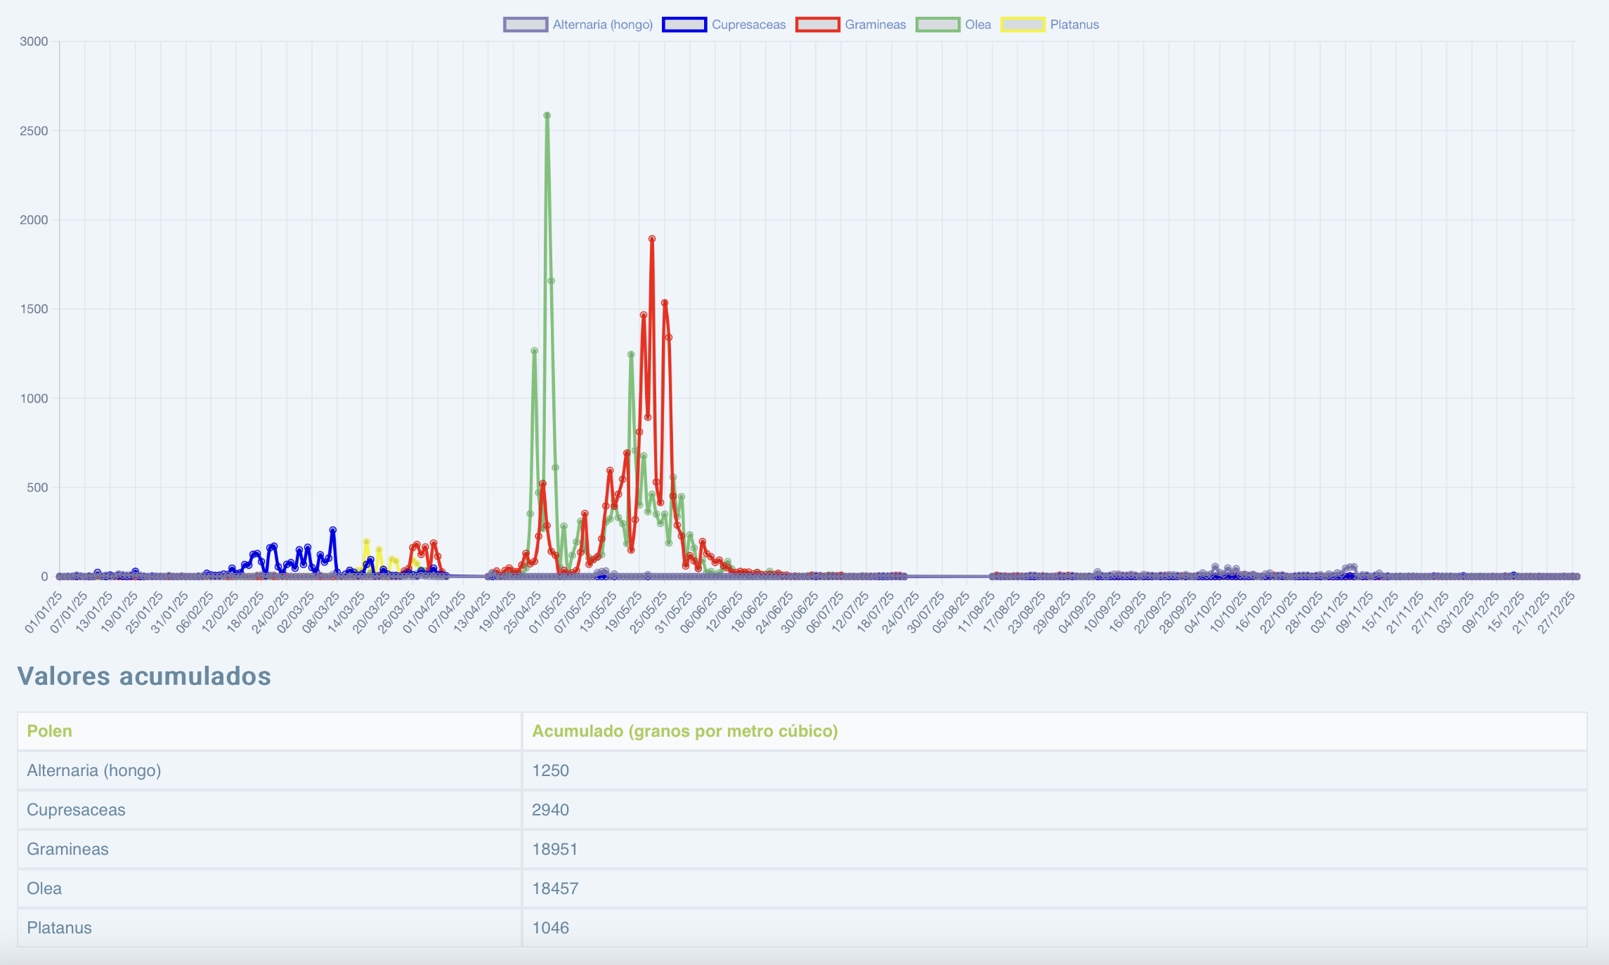Click the Platanus row in the table
The height and width of the screenshot is (965, 1609).
click(x=59, y=928)
